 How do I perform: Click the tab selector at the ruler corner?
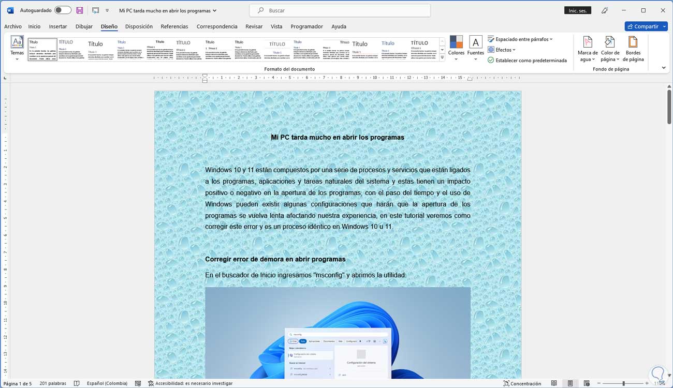tap(5, 78)
